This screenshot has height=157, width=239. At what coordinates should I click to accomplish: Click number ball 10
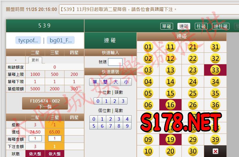pos(148,151)
